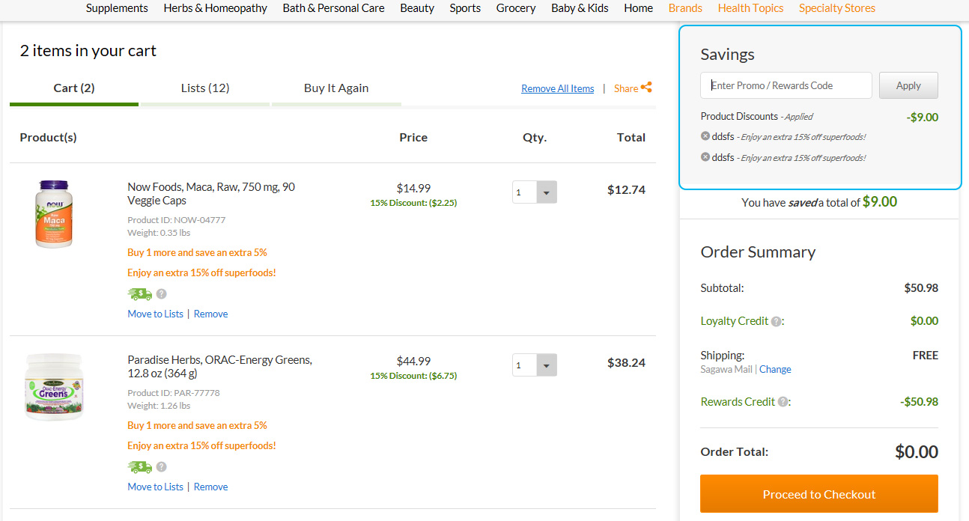Image resolution: width=969 pixels, height=521 pixels.
Task: Open the Grocery category
Action: (x=516, y=8)
